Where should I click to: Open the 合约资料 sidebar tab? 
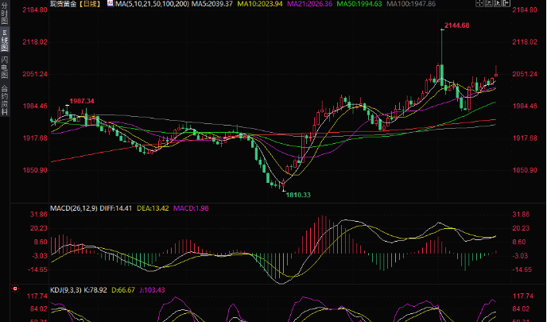(x=4, y=100)
